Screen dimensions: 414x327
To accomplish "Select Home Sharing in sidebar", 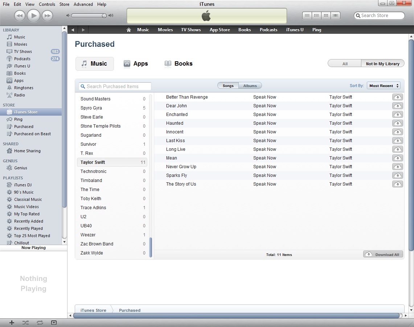I will click(x=27, y=151).
